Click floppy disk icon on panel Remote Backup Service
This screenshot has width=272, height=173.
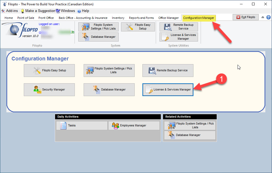click(152, 71)
